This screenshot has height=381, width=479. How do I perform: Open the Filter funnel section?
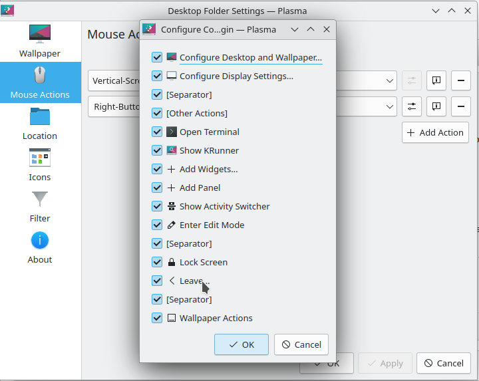(x=40, y=205)
